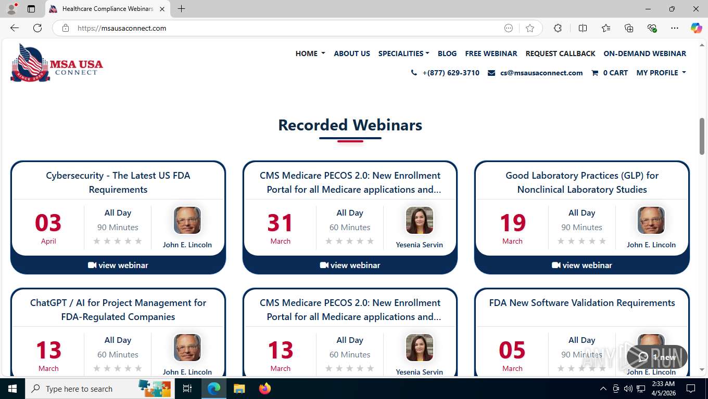Open the 0 CART link
708x399 pixels.
click(615, 73)
